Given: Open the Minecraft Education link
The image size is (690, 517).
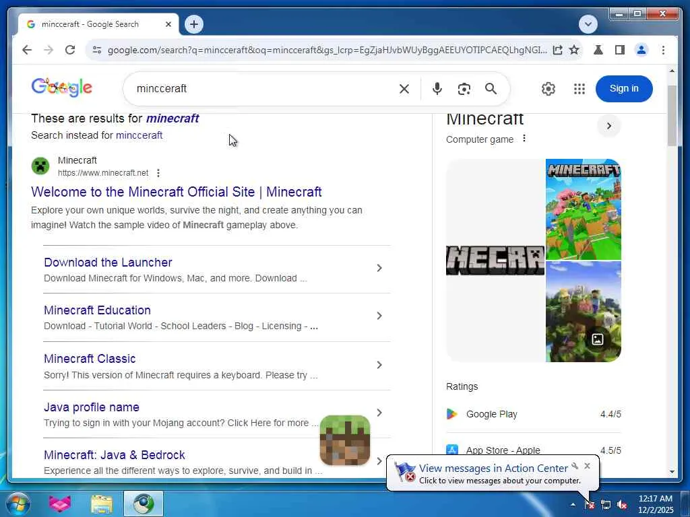Looking at the screenshot, I should (x=97, y=310).
